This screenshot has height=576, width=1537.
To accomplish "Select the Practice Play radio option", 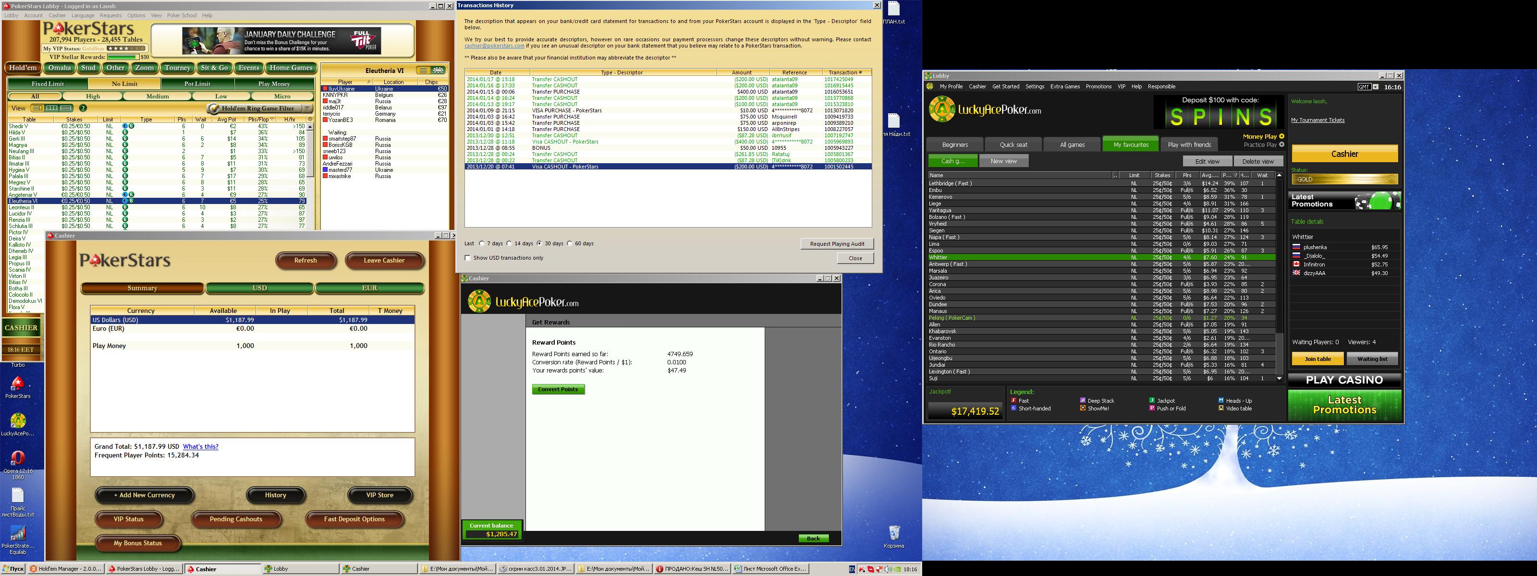I will click(1281, 145).
